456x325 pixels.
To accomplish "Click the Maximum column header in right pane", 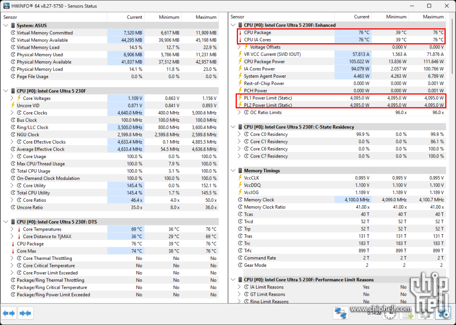I will (428, 17).
